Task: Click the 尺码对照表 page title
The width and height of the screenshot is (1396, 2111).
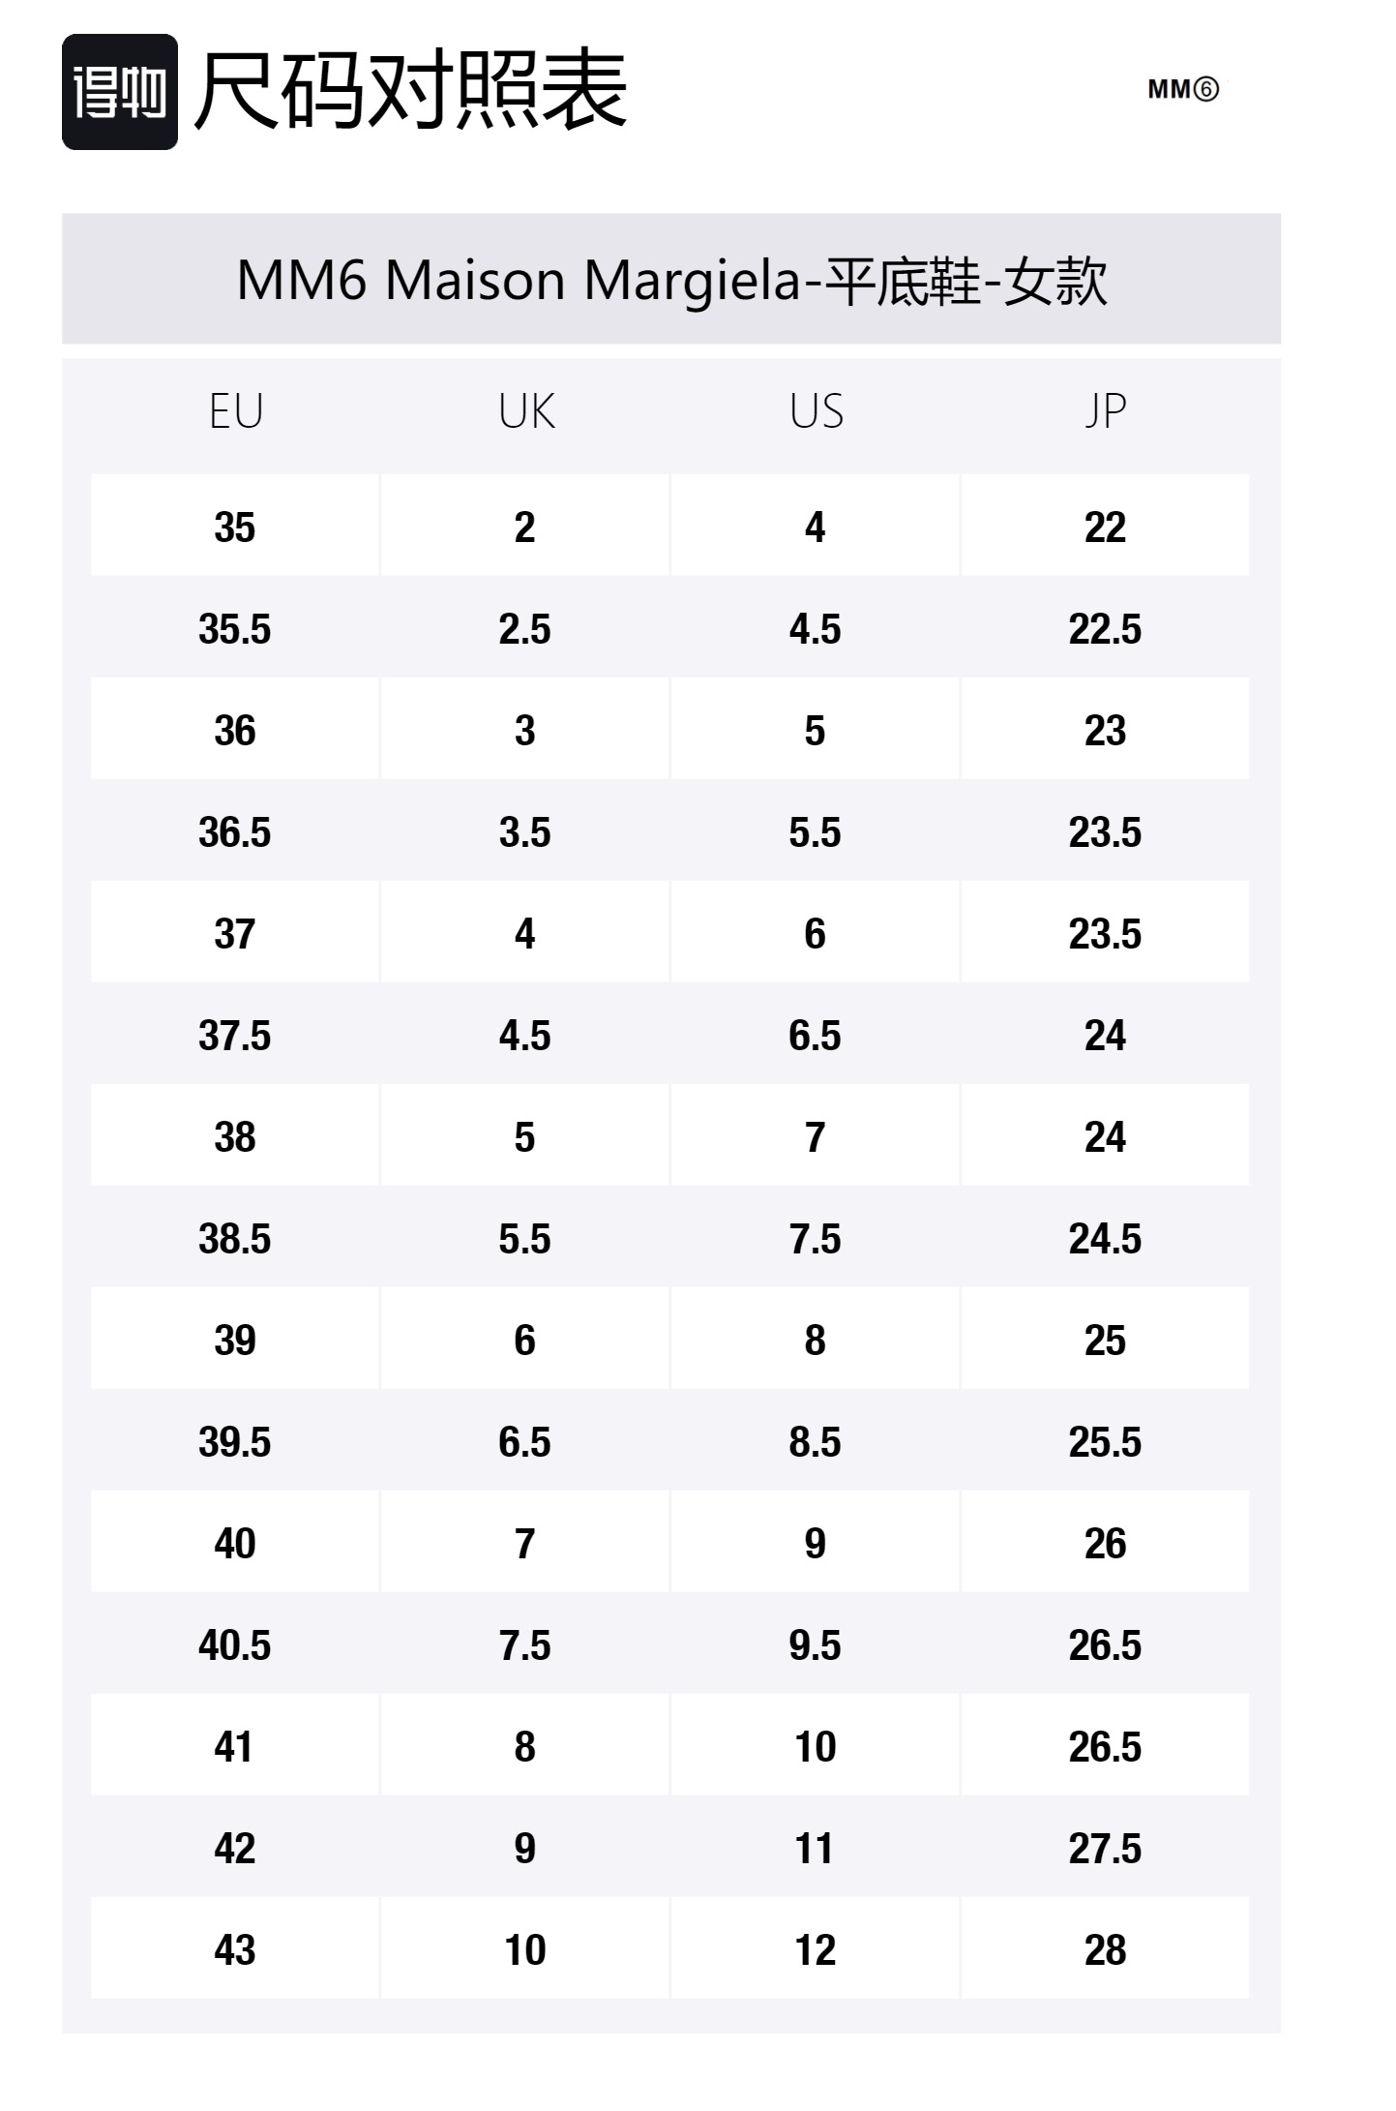Action: (x=411, y=92)
